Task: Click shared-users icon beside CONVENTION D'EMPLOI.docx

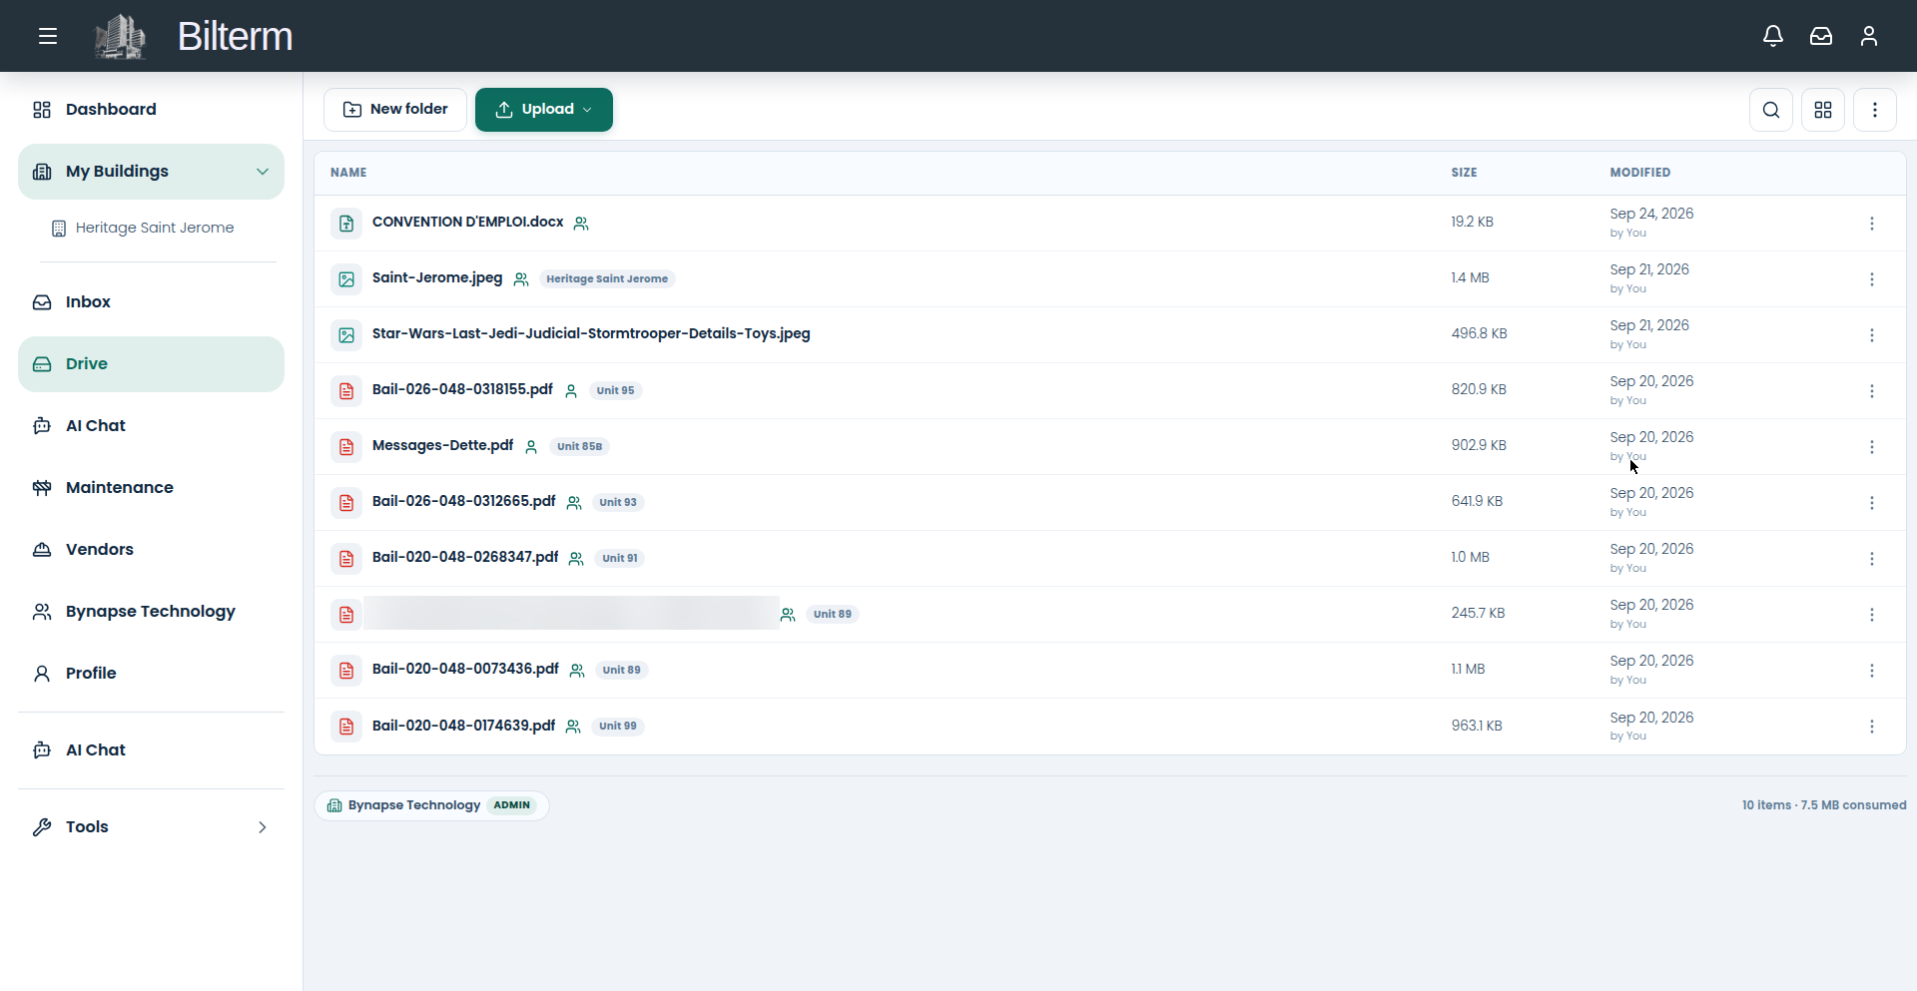Action: point(581,224)
